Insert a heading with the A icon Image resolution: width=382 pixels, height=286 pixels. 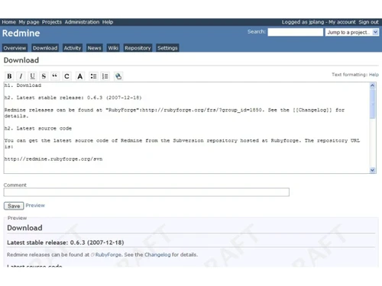coord(80,76)
